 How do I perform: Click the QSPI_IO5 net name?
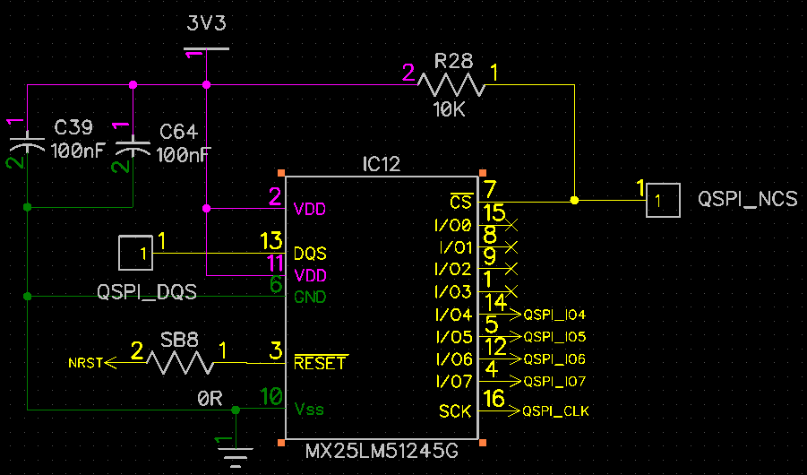554,336
